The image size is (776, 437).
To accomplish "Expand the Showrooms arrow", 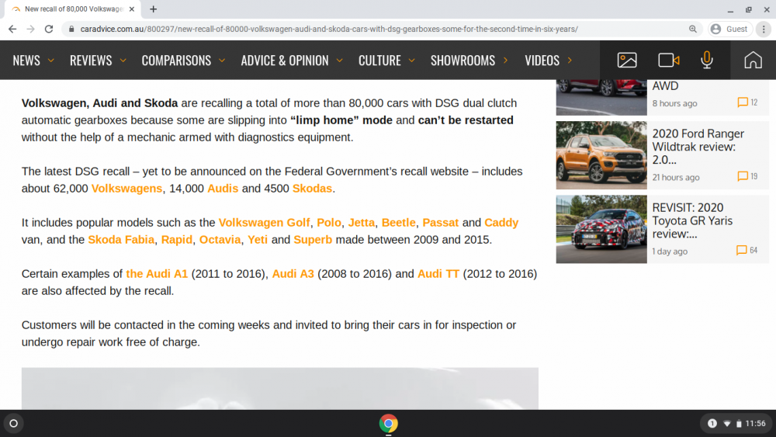I will pyautogui.click(x=505, y=61).
